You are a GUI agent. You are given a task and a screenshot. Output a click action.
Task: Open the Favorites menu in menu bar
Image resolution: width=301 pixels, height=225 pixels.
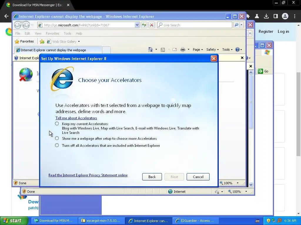[x=52, y=33]
